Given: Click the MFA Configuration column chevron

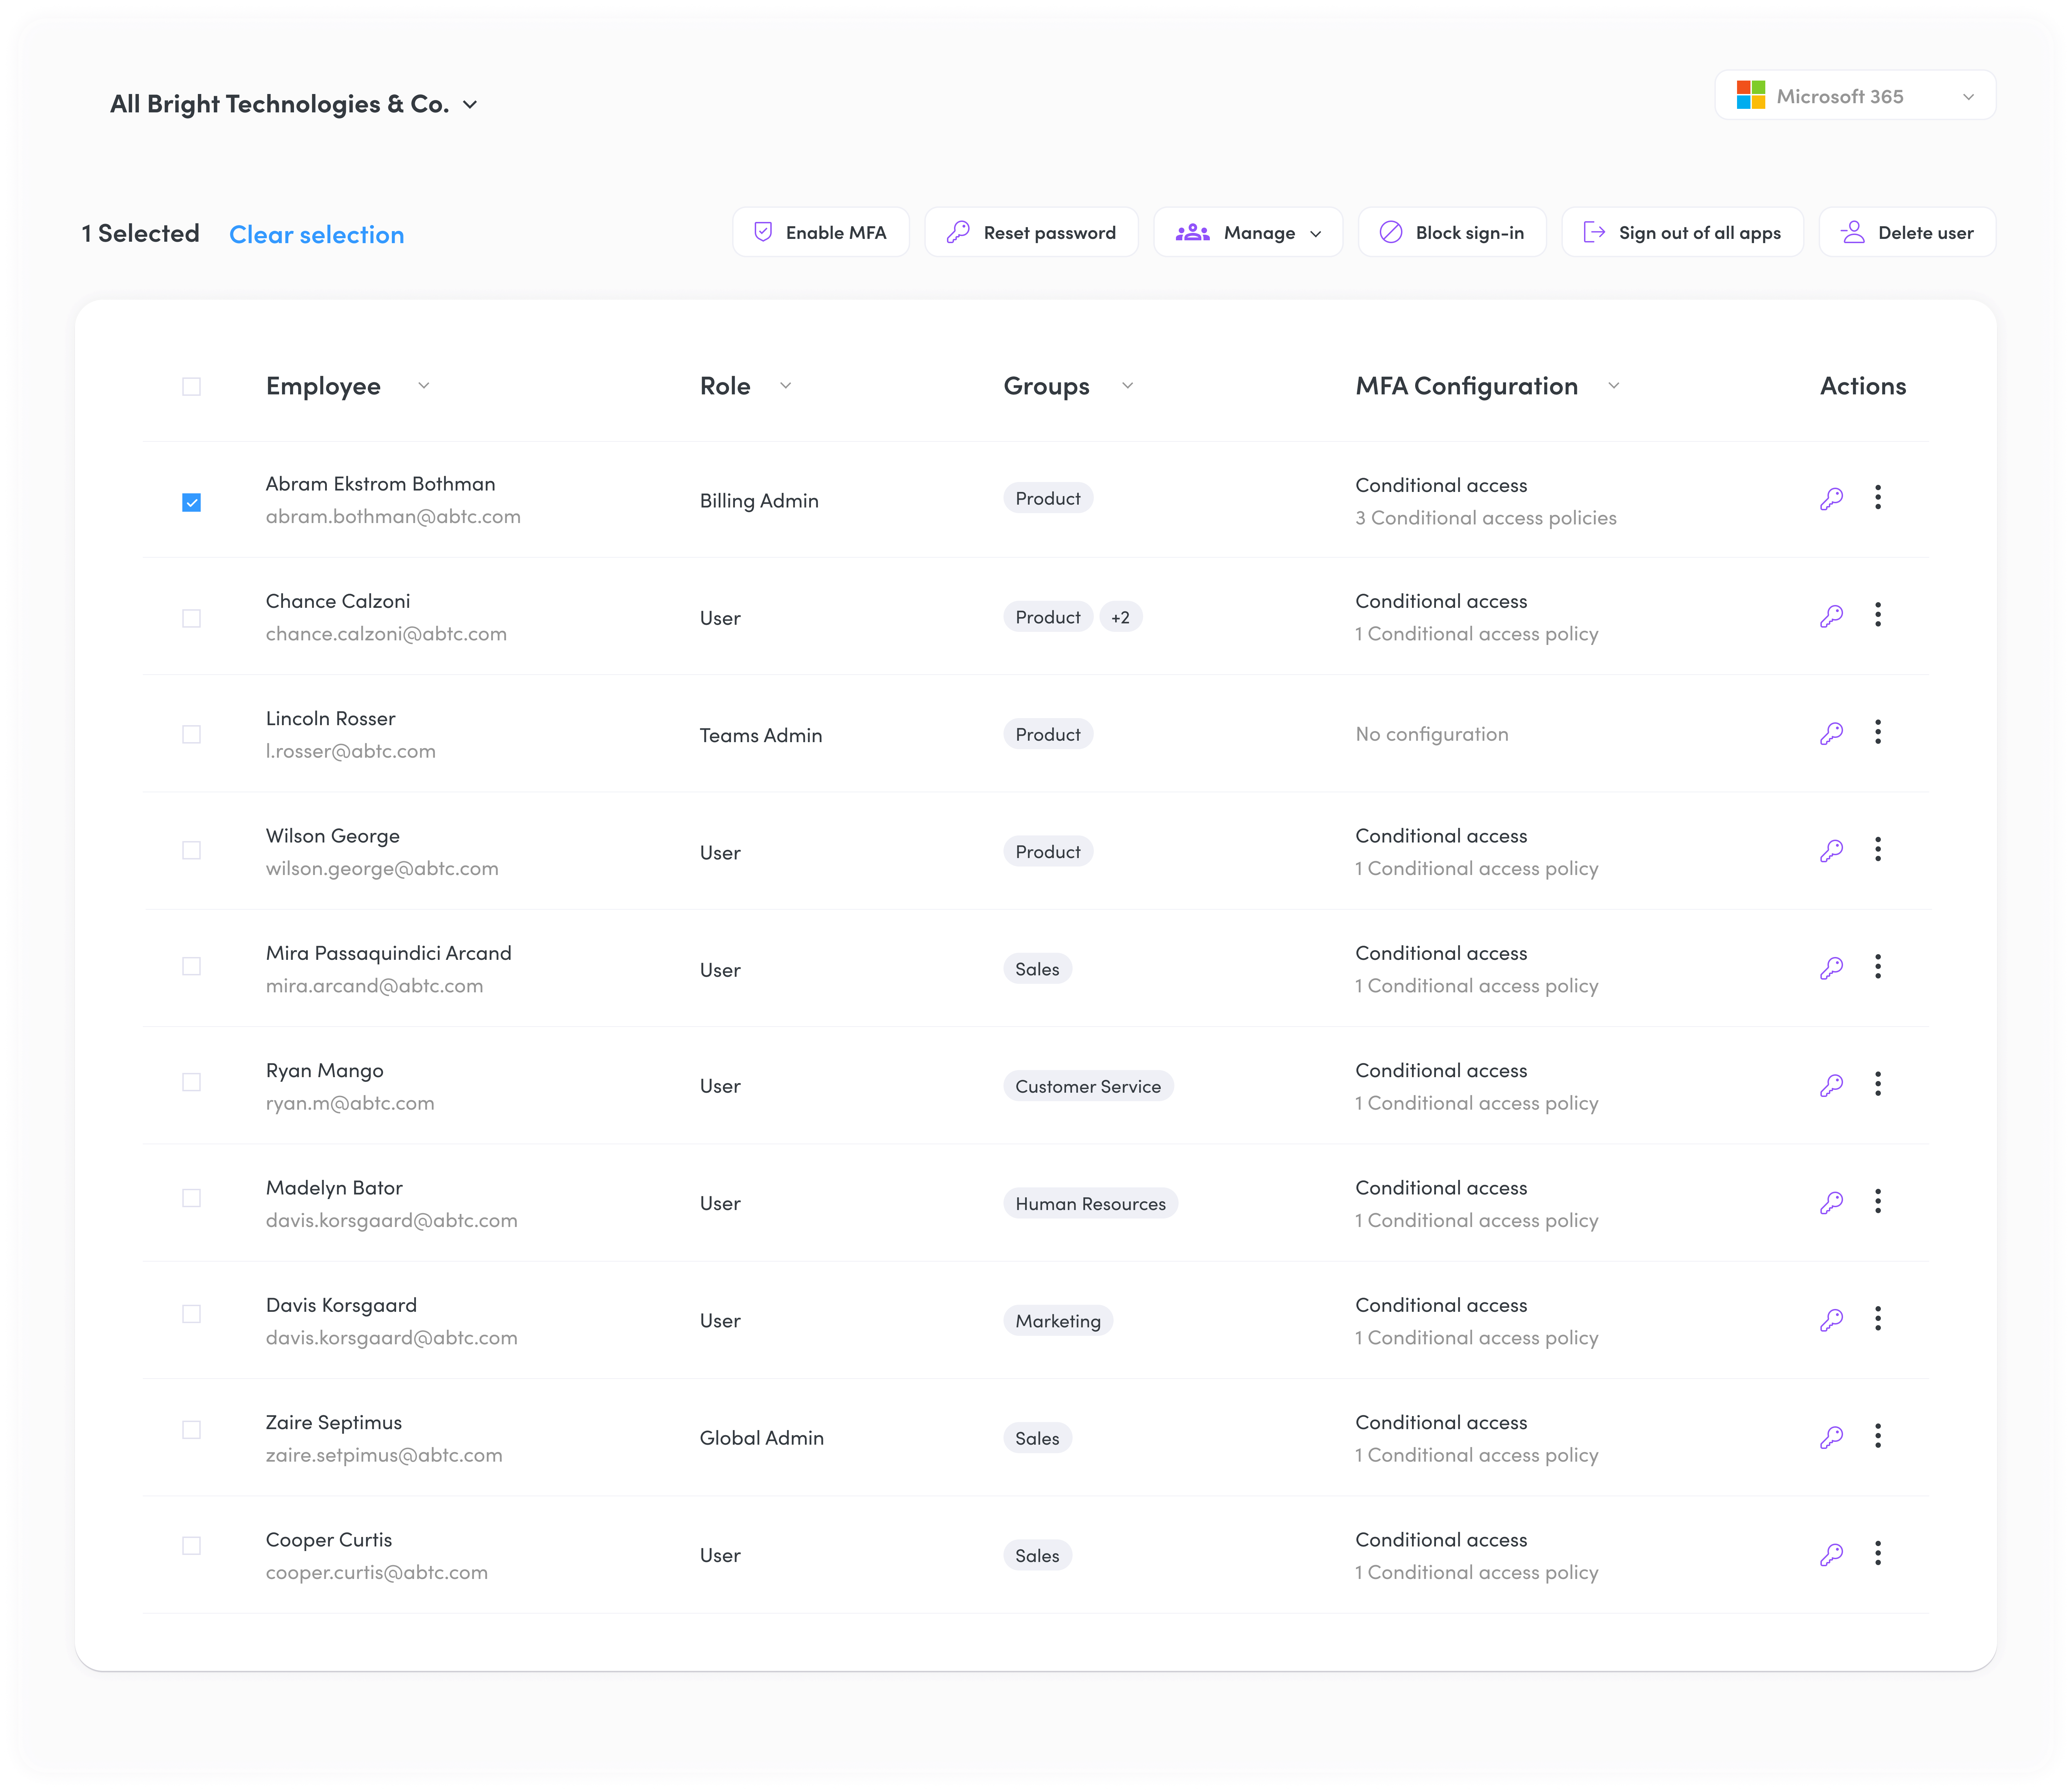Looking at the screenshot, I should 1614,386.
